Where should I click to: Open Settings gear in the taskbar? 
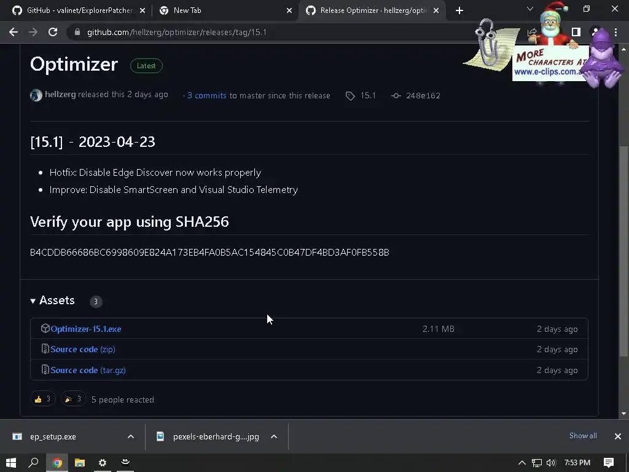pyautogui.click(x=103, y=463)
